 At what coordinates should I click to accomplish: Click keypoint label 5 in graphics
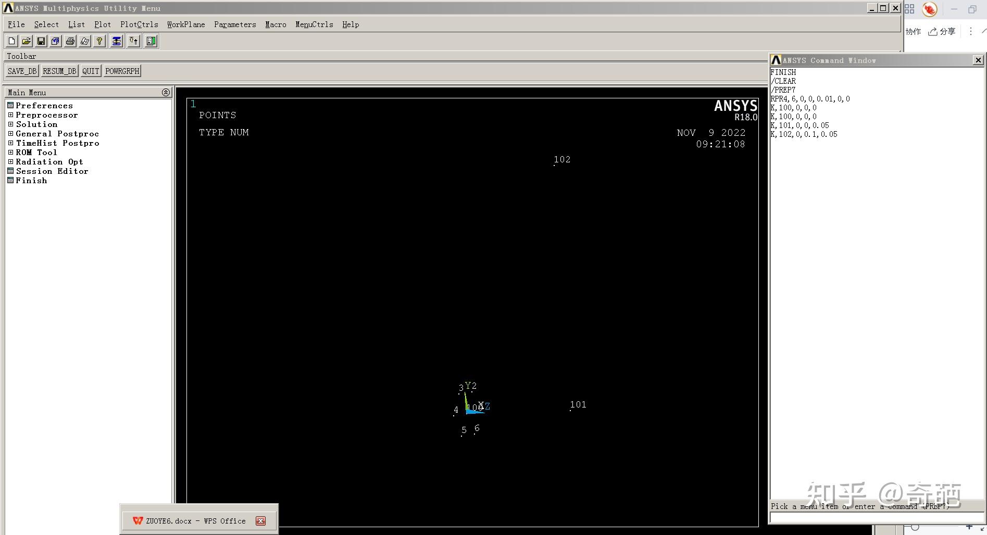pyautogui.click(x=464, y=430)
